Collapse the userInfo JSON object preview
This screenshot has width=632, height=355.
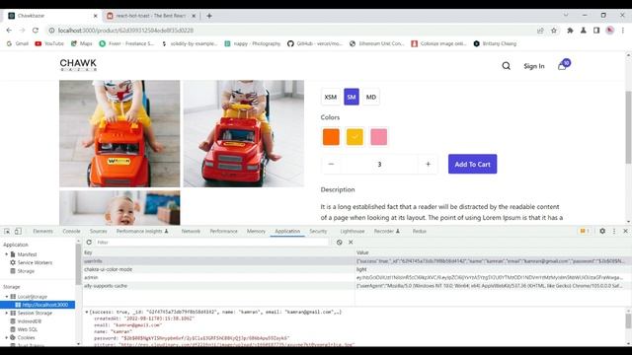(x=87, y=312)
